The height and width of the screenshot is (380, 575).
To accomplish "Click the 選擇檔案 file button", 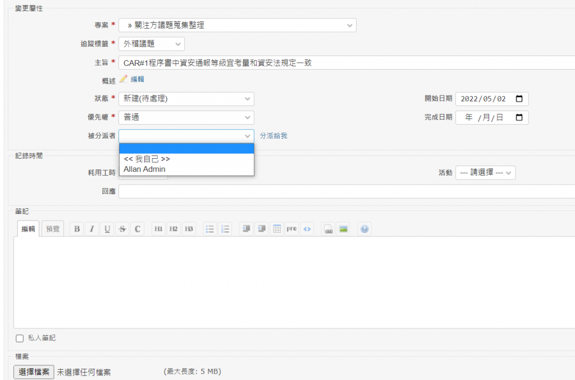I will (x=34, y=372).
